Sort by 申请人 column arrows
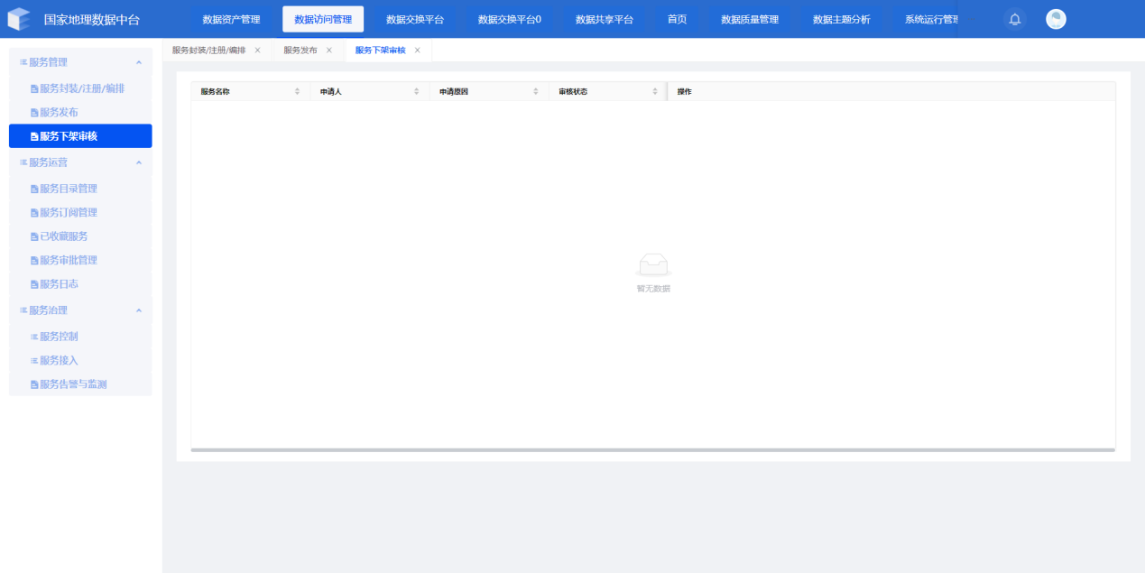 416,91
